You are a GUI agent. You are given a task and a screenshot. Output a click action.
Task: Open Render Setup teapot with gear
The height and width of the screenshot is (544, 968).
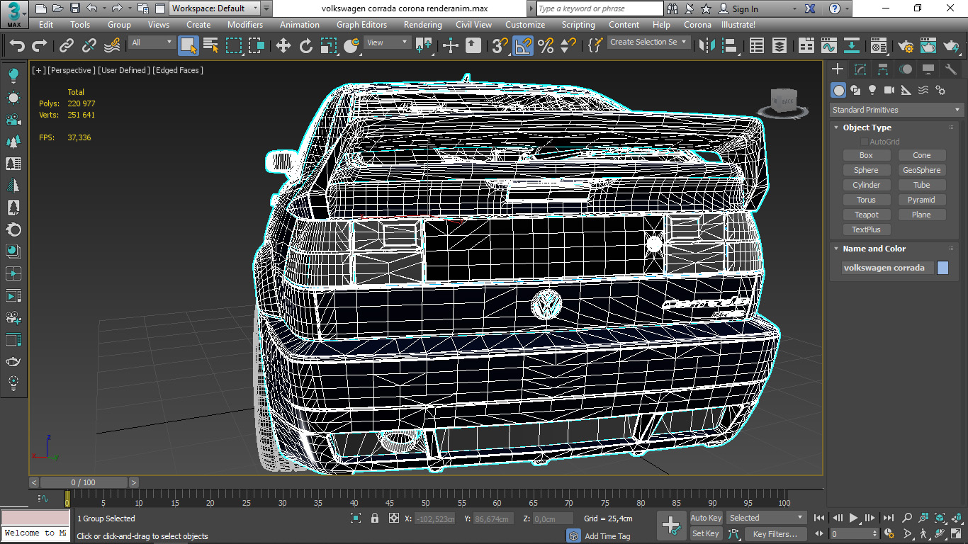coord(906,46)
